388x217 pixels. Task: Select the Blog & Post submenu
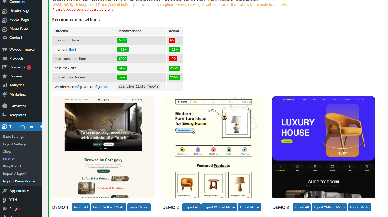12,166
